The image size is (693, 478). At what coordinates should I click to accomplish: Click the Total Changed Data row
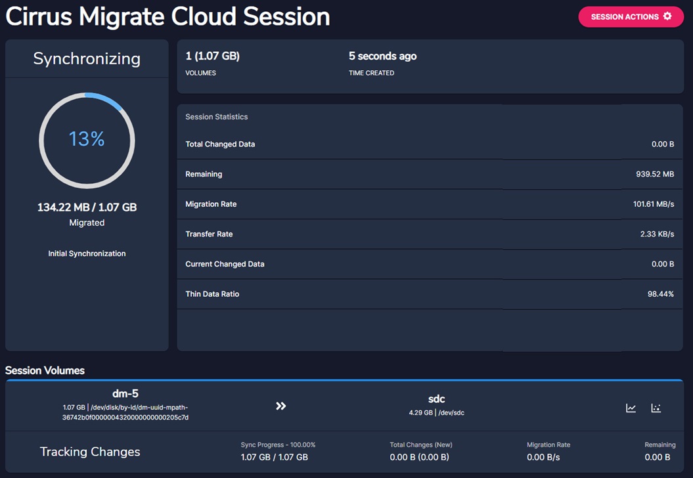click(430, 144)
